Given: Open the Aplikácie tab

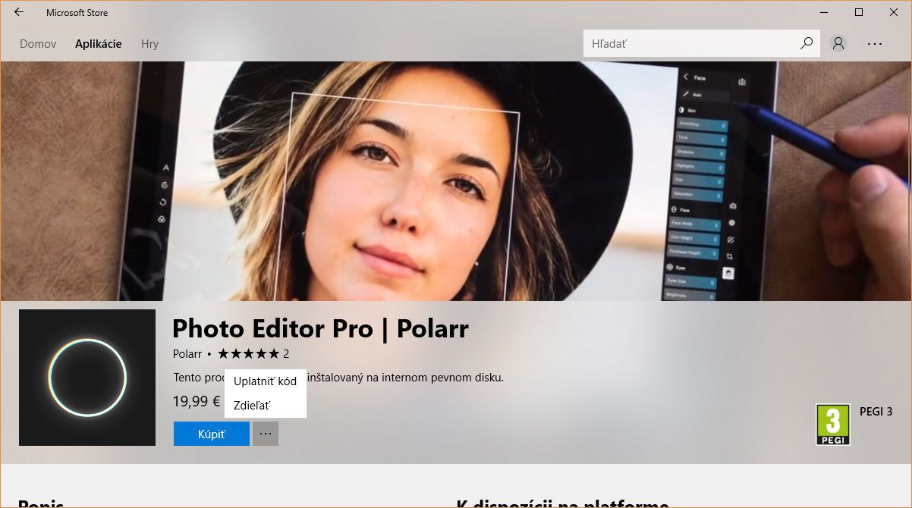Looking at the screenshot, I should tap(99, 44).
